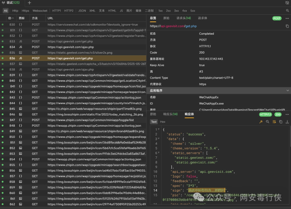Filter 5xx status codes

tap(193, 10)
